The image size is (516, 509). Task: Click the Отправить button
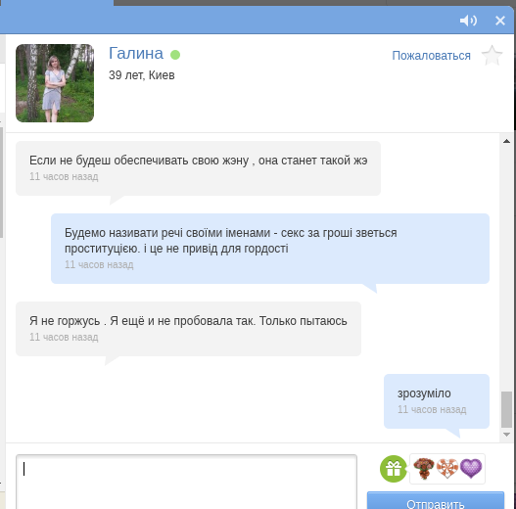coord(436,500)
